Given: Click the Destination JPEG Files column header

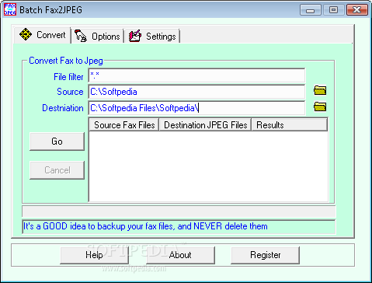Looking at the screenshot, I should pos(205,125).
